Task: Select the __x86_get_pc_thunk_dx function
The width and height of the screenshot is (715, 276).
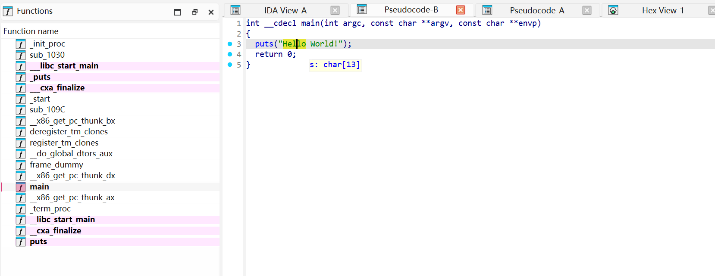Action: (110, 176)
